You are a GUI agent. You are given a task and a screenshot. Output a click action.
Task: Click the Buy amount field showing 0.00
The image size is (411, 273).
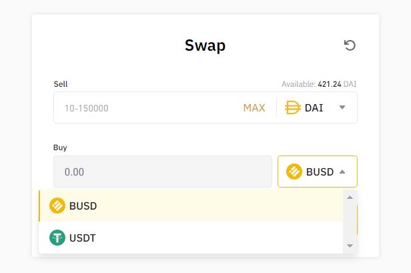pos(163,172)
